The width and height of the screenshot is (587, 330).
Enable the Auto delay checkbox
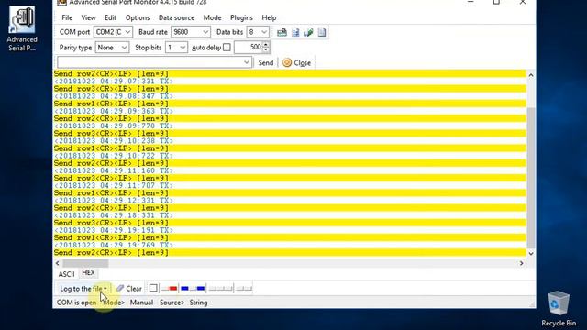pos(227,48)
